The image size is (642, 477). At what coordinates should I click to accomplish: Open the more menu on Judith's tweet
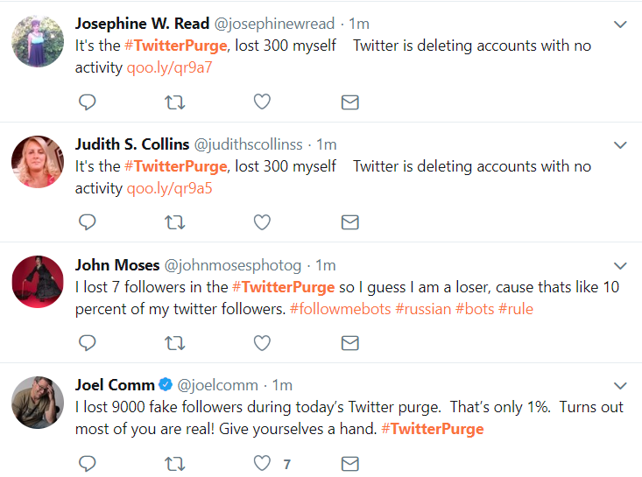[x=620, y=145]
